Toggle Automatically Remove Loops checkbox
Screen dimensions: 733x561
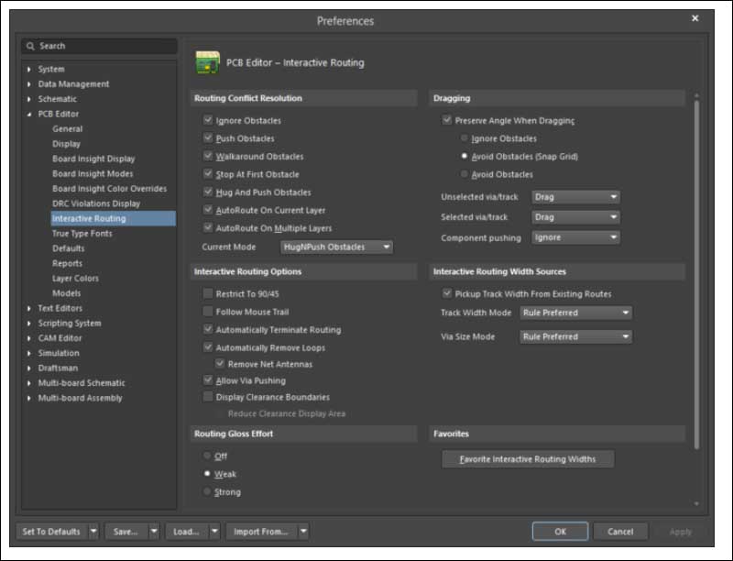click(208, 348)
